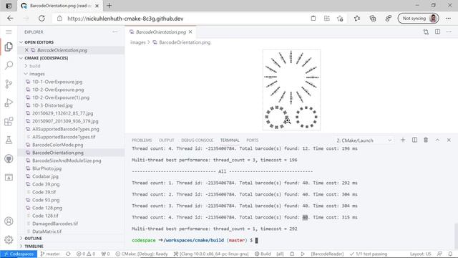Switch to the Ports tab
Viewport: 458px width, 258px height.
[253, 140]
